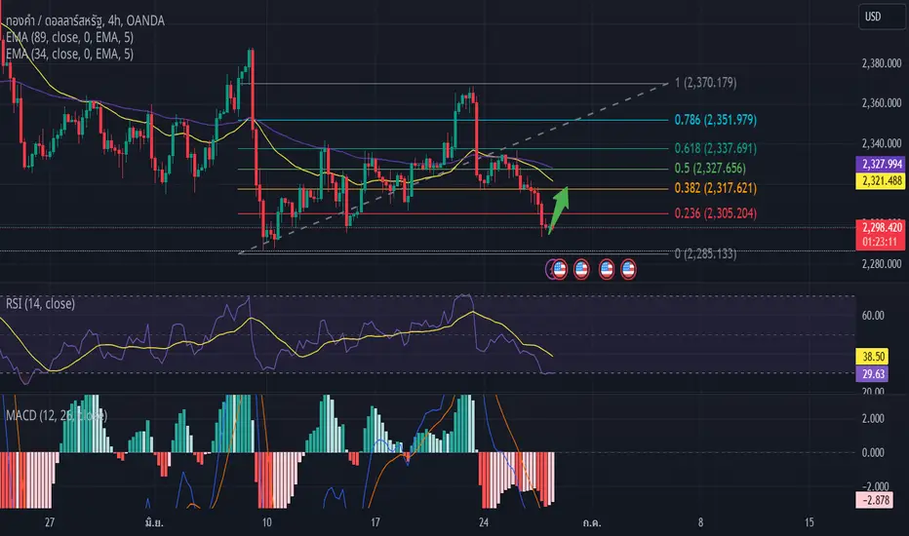The width and height of the screenshot is (909, 536).
Task: Click date 17 on the time axis
Action: 375,522
